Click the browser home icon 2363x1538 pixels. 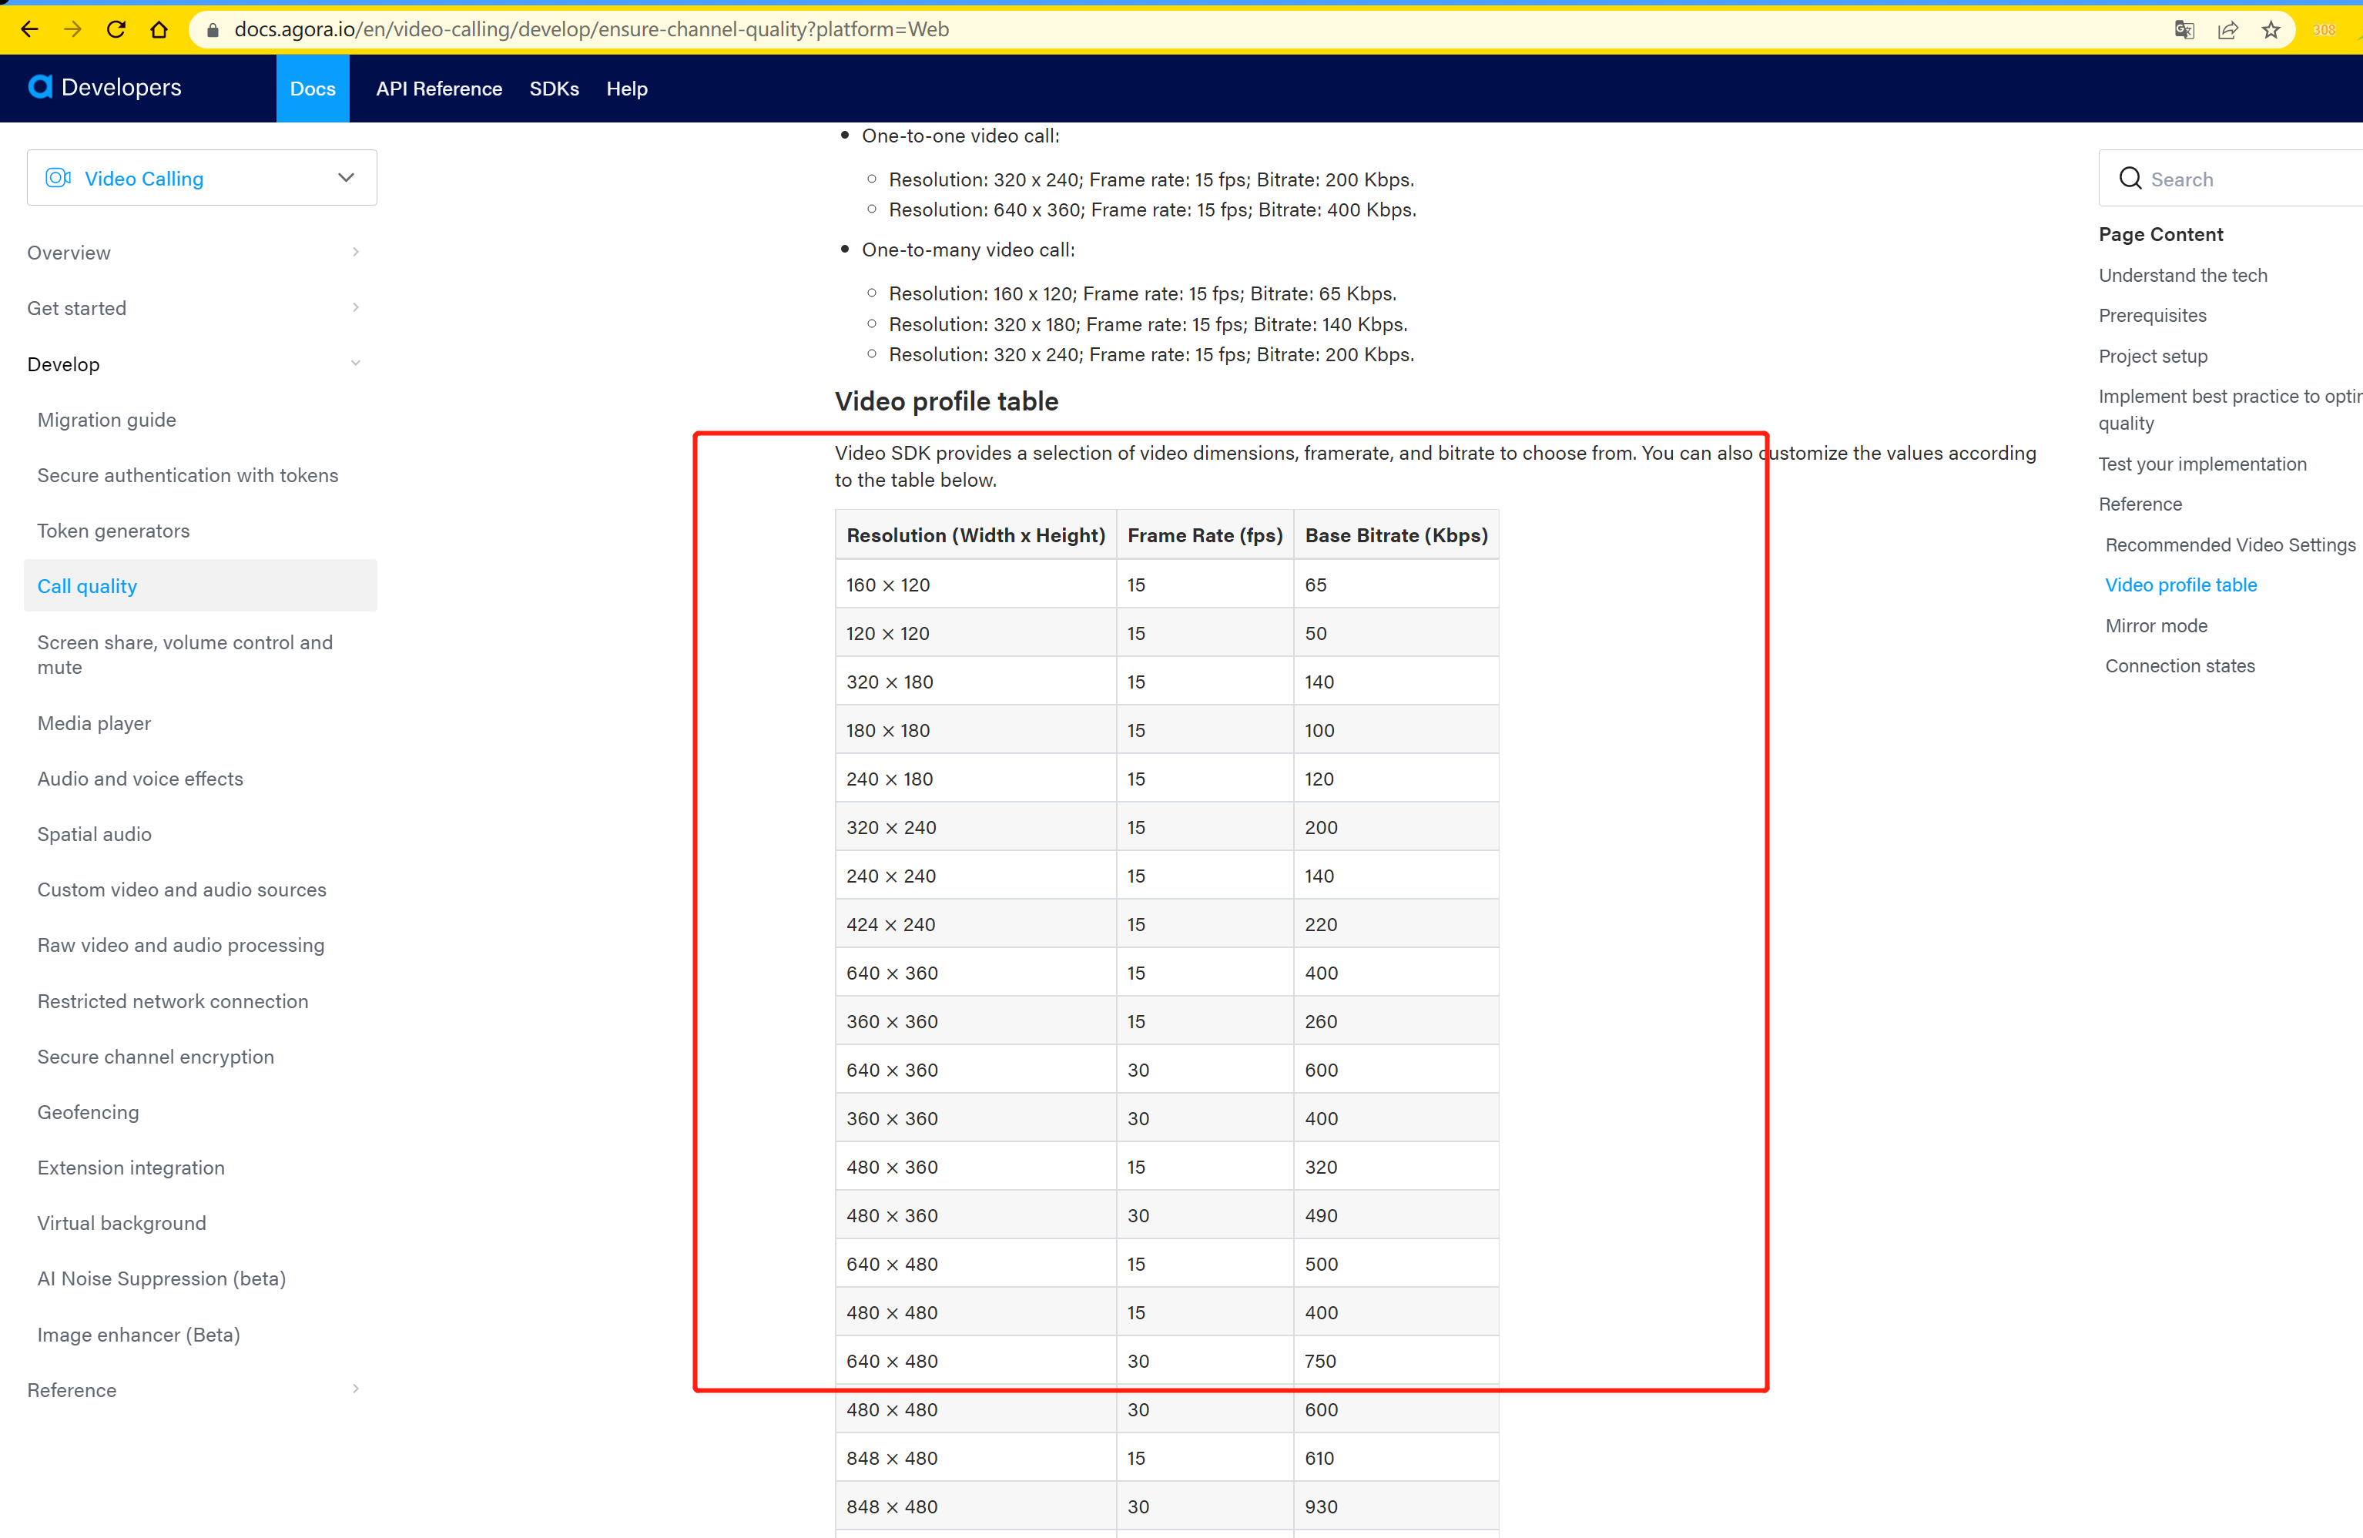[159, 30]
